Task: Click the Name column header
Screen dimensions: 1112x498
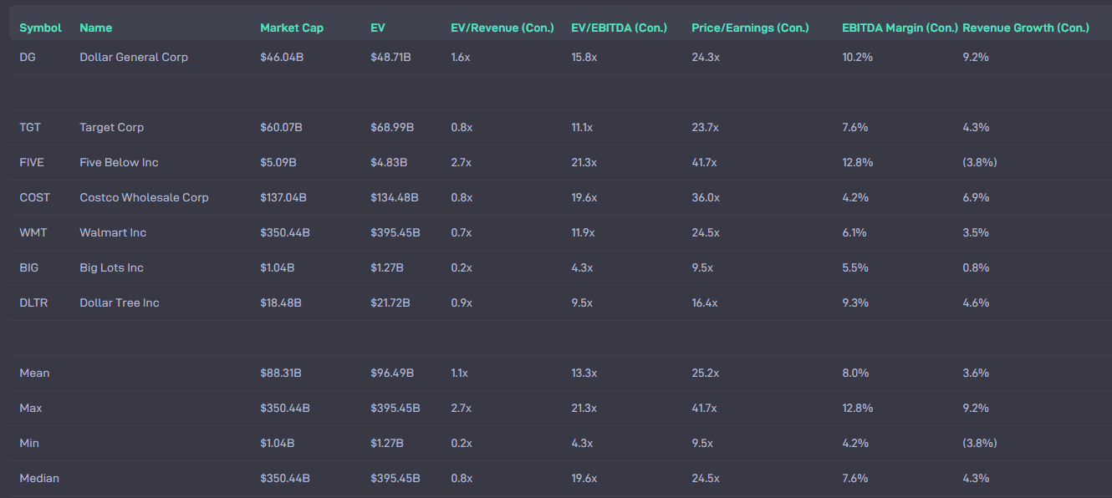Action: tap(95, 28)
